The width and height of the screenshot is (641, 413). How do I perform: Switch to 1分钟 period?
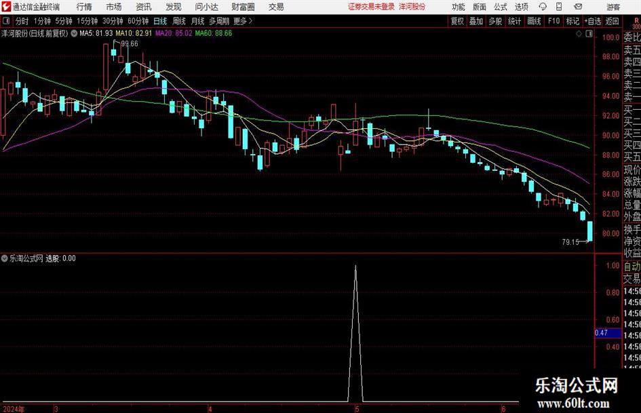(41, 21)
